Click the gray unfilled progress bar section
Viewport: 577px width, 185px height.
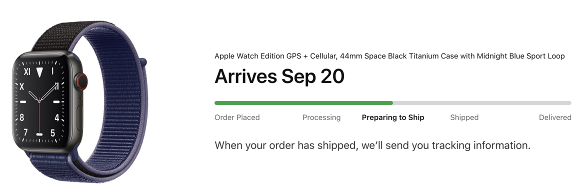[482, 103]
